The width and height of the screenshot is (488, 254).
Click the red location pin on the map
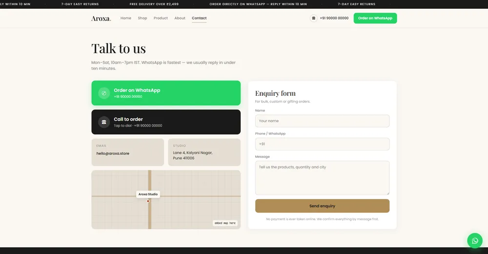coord(148,201)
